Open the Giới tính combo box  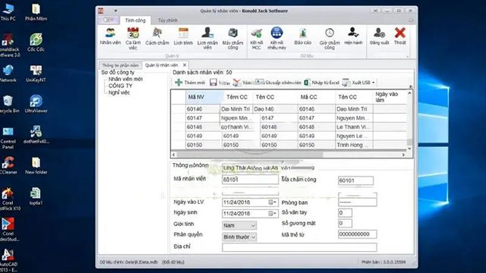coord(239,225)
